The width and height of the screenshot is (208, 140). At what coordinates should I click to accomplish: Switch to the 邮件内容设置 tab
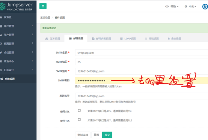click(102, 39)
